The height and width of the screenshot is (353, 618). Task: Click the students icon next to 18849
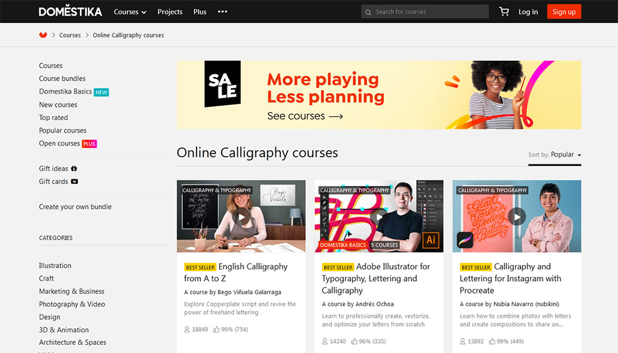187,329
